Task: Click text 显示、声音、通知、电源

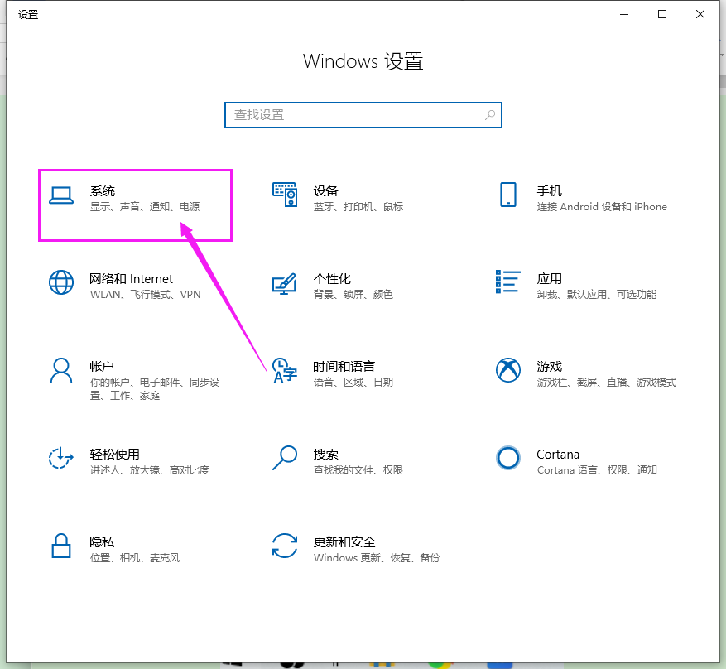Action: 145,206
